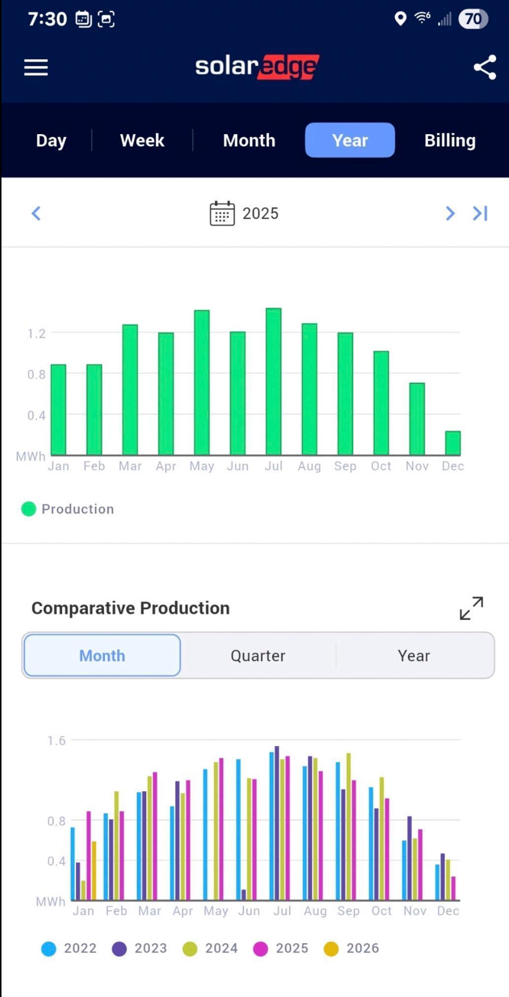Select Year comparison view
The image size is (509, 997).
click(413, 656)
